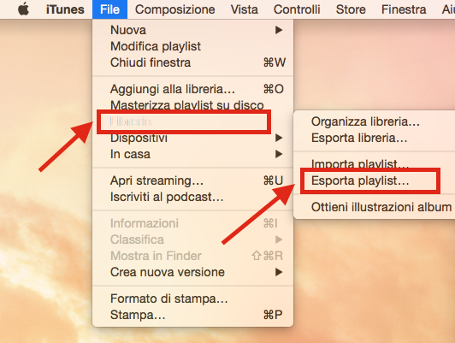Expand the Dispositivi submenu arrow
This screenshot has height=343, width=455.
point(279,138)
